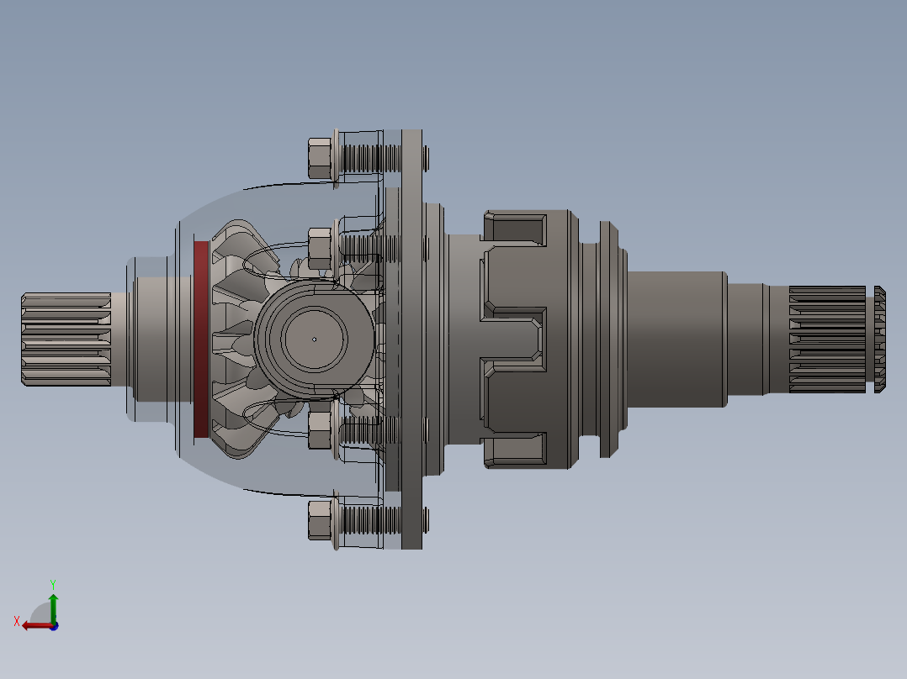907x679 pixels.
Task: Click the green Y axis arrow on triad
Action: tap(53, 608)
